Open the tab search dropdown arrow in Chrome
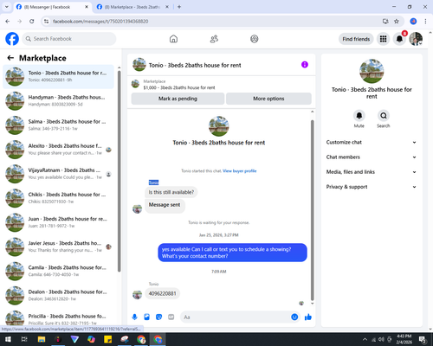The image size is (433, 346). click(7, 7)
